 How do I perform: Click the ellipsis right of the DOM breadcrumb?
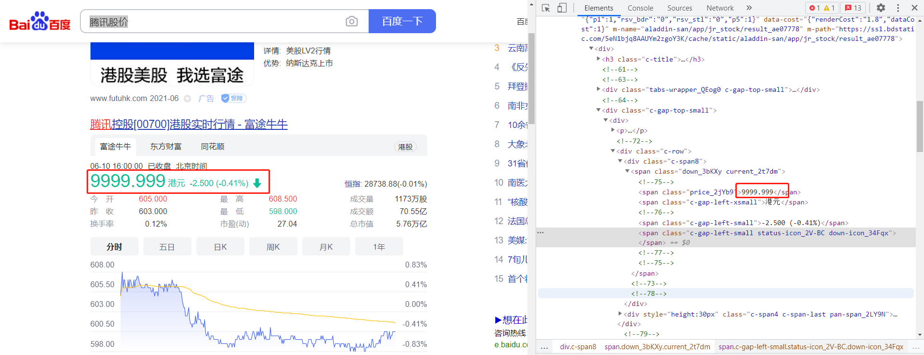pyautogui.click(x=915, y=347)
